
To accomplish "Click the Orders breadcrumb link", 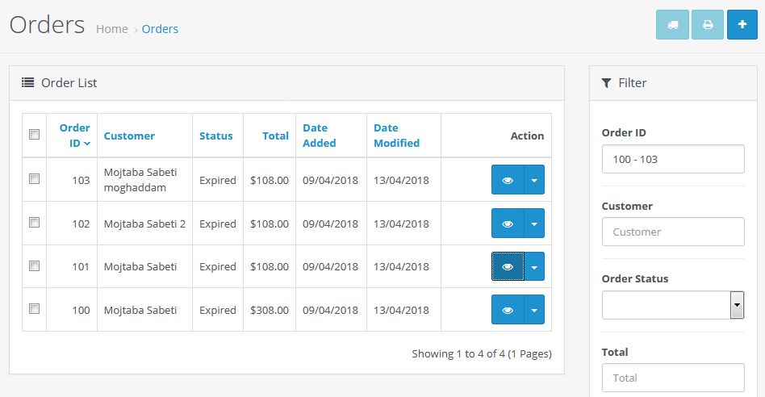I will [160, 29].
